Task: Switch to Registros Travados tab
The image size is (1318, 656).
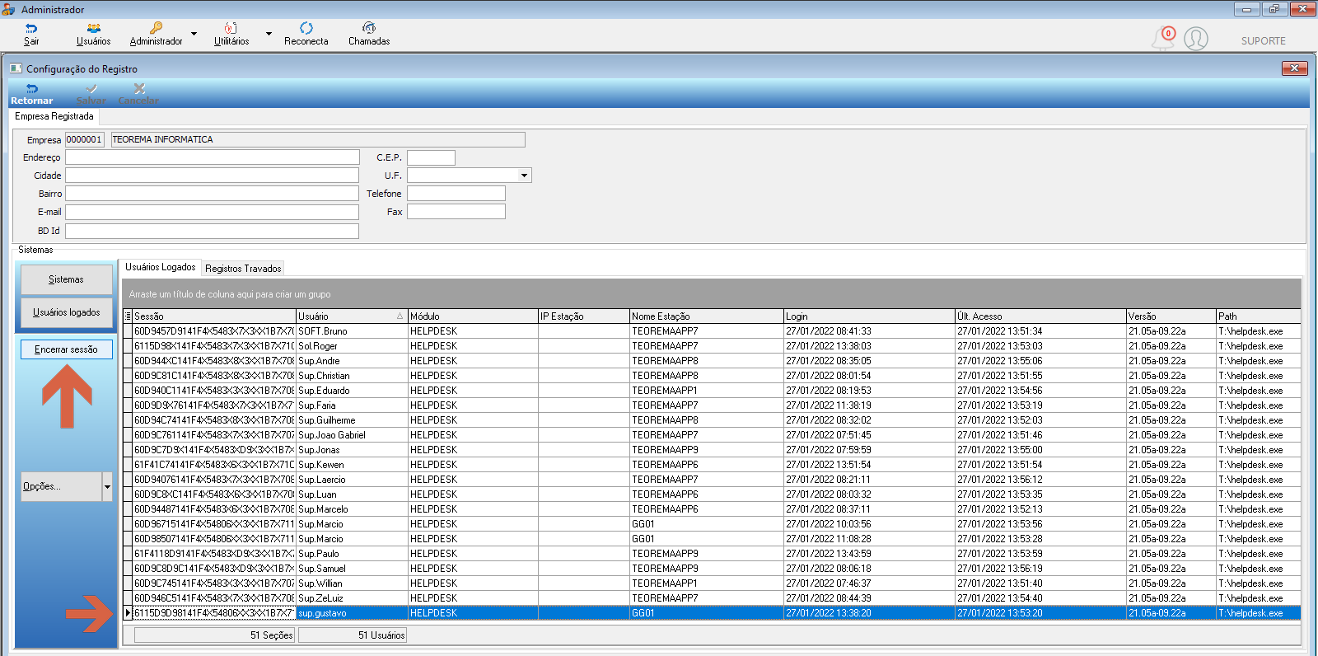Action: pos(243,269)
